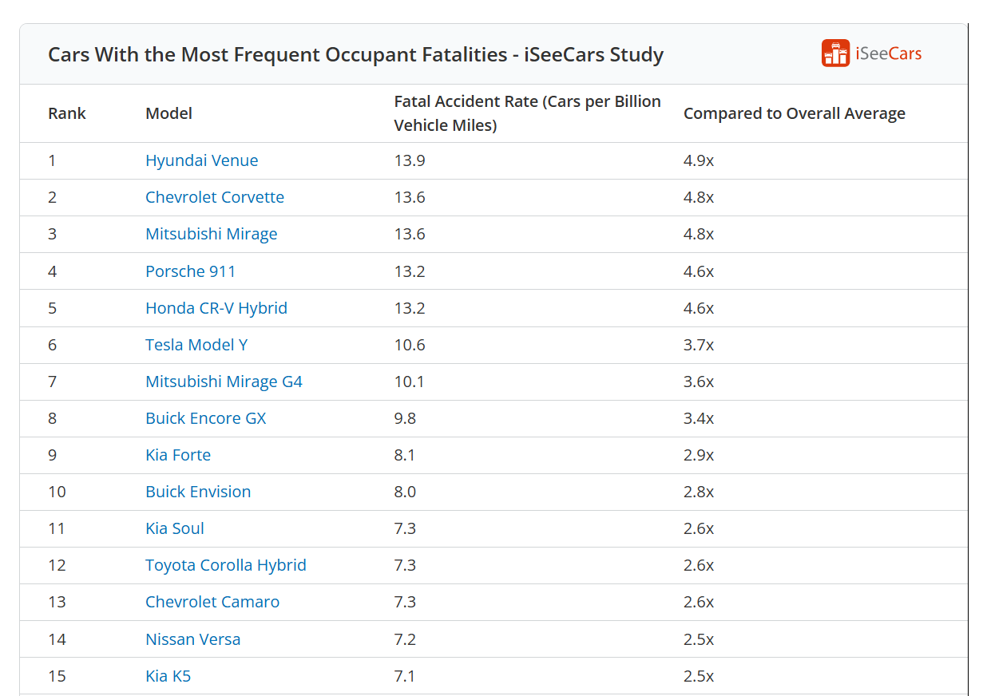
Task: Click the Rank column header
Action: click(x=67, y=113)
